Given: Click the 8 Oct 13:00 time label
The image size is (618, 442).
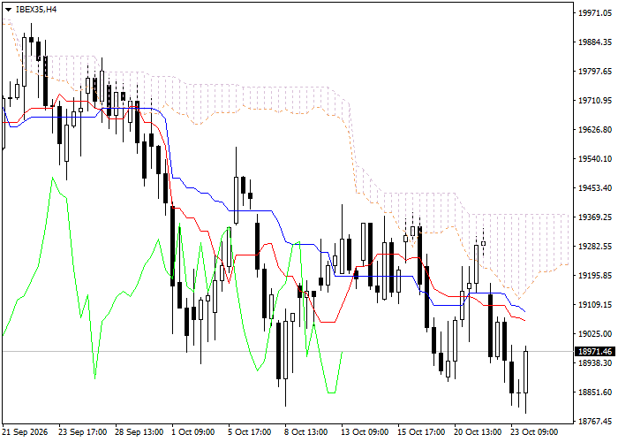Looking at the screenshot, I should (306, 432).
